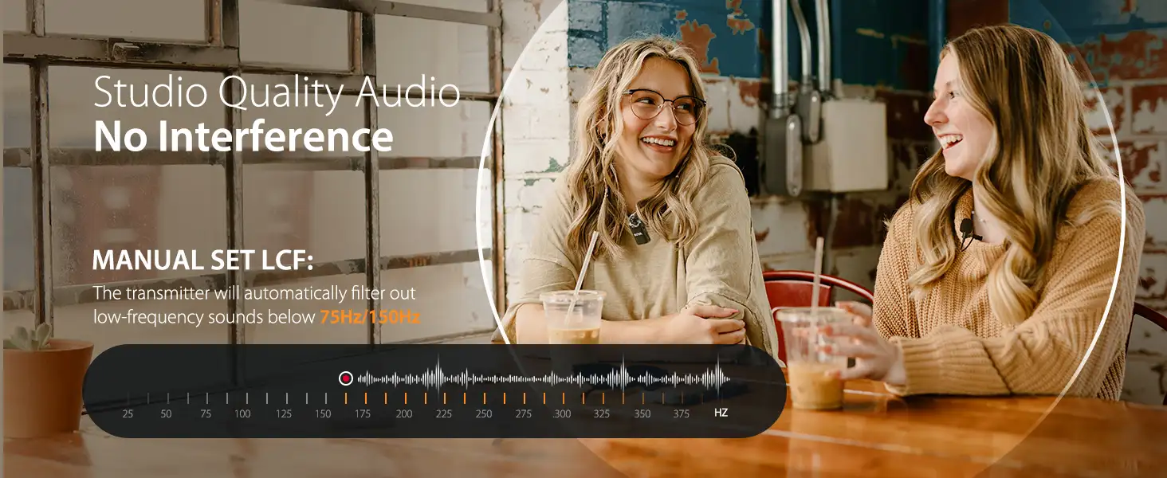Select the "225" label on the frequency scale
Screen dimensions: 1167x478
[x=444, y=413]
